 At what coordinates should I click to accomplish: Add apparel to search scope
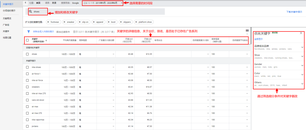(99, 22)
